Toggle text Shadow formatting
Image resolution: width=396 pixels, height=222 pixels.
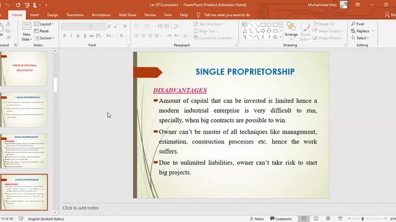click(x=85, y=36)
